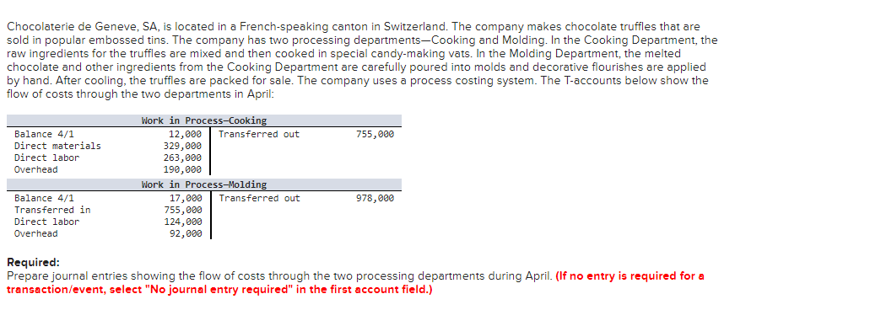Click the Molding Balance 4/1 label
The width and height of the screenshot is (870, 310).
point(44,198)
